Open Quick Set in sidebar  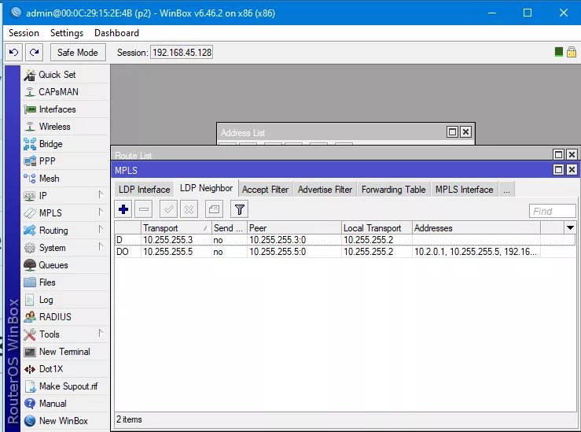point(65,75)
